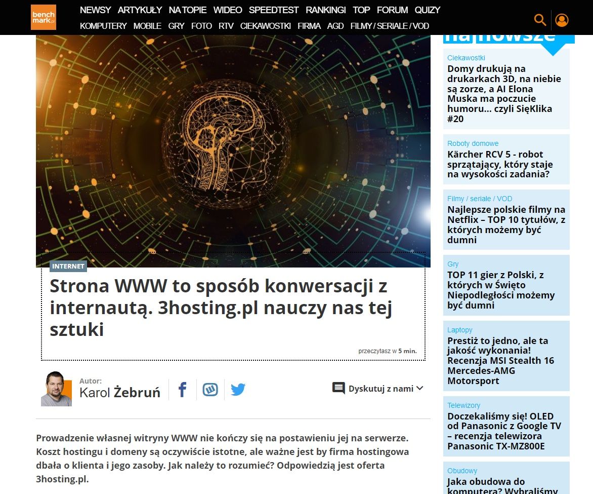Image resolution: width=593 pixels, height=494 pixels.
Task: Open the NEWSY menu
Action: (x=95, y=10)
